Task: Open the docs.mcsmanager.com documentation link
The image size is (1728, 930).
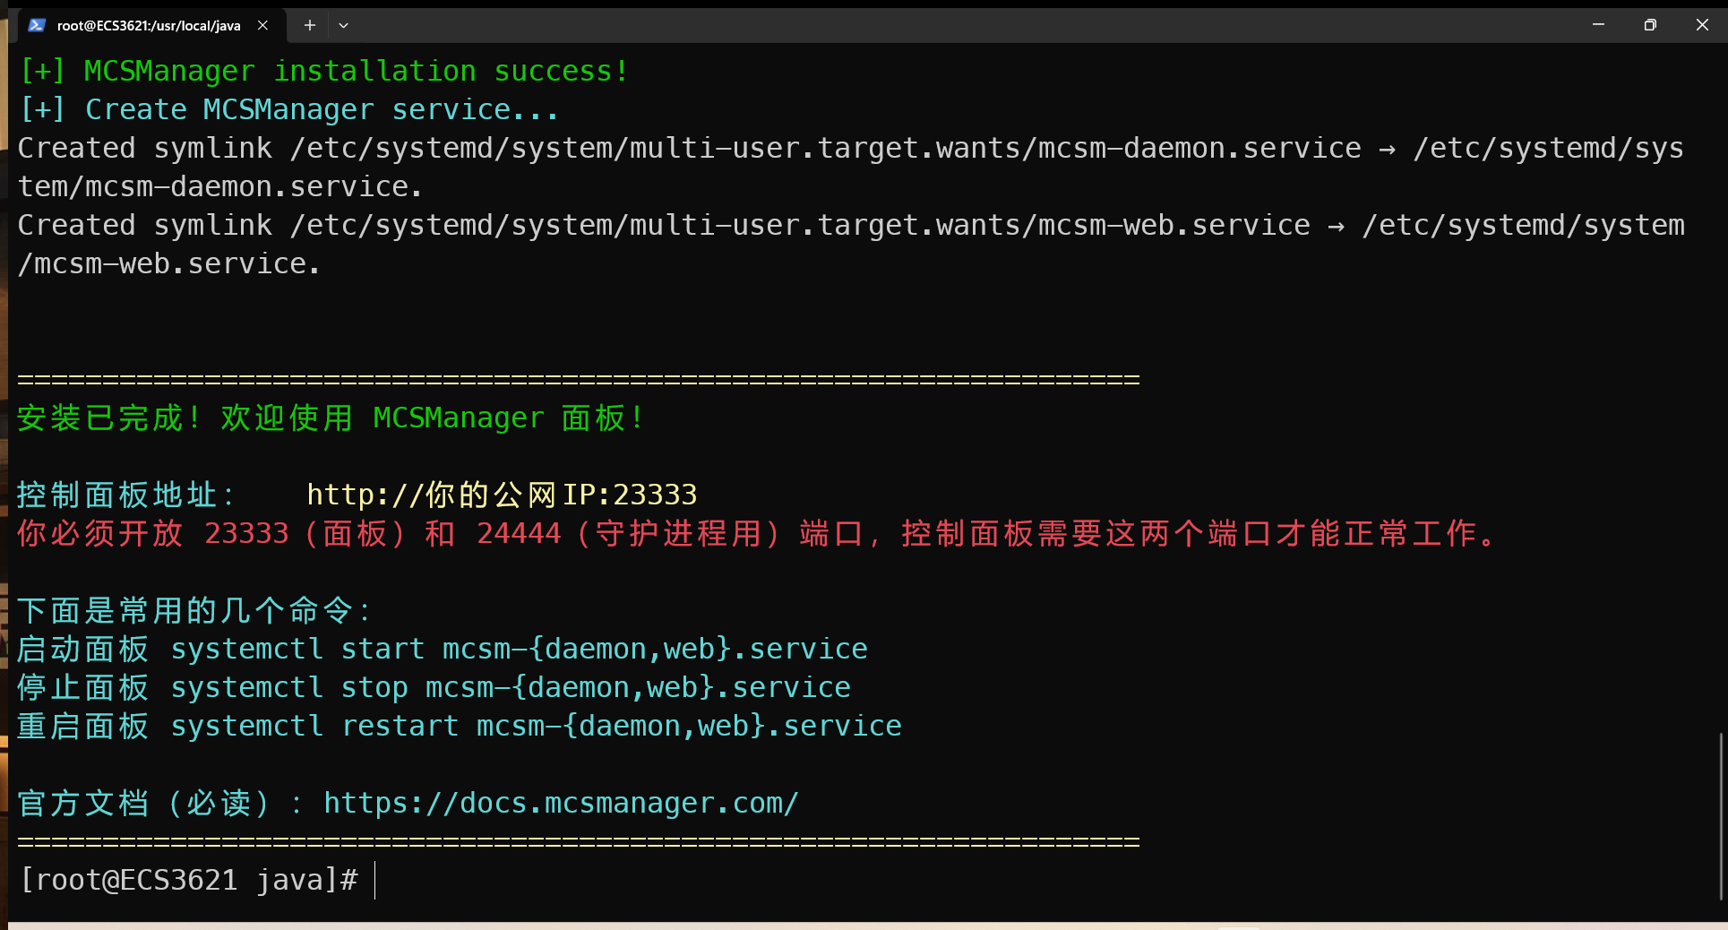Action: tap(561, 803)
